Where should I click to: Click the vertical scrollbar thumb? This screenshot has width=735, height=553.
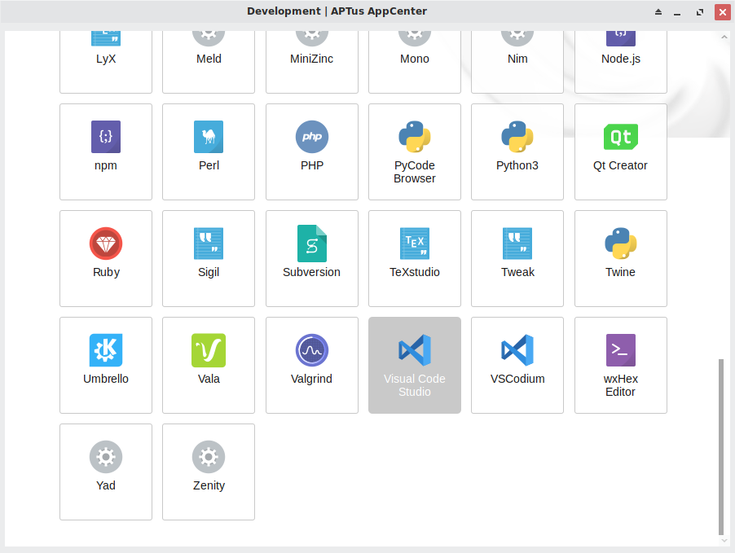click(721, 446)
